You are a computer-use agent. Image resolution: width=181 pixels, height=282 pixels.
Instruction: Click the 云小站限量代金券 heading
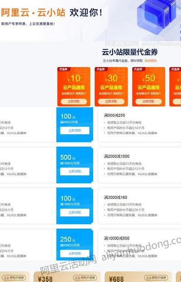130,52
